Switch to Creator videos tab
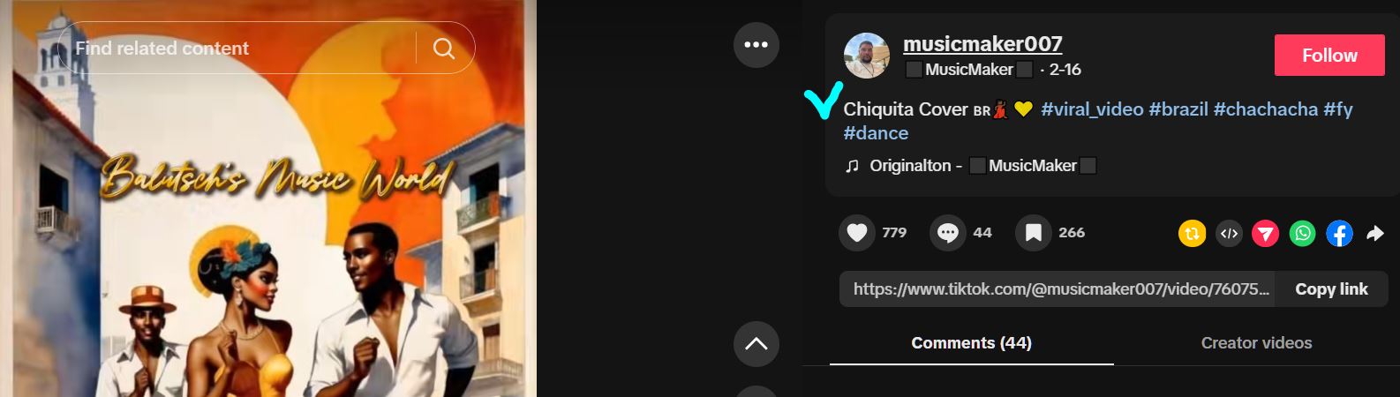Image resolution: width=1400 pixels, height=397 pixels. (1256, 343)
